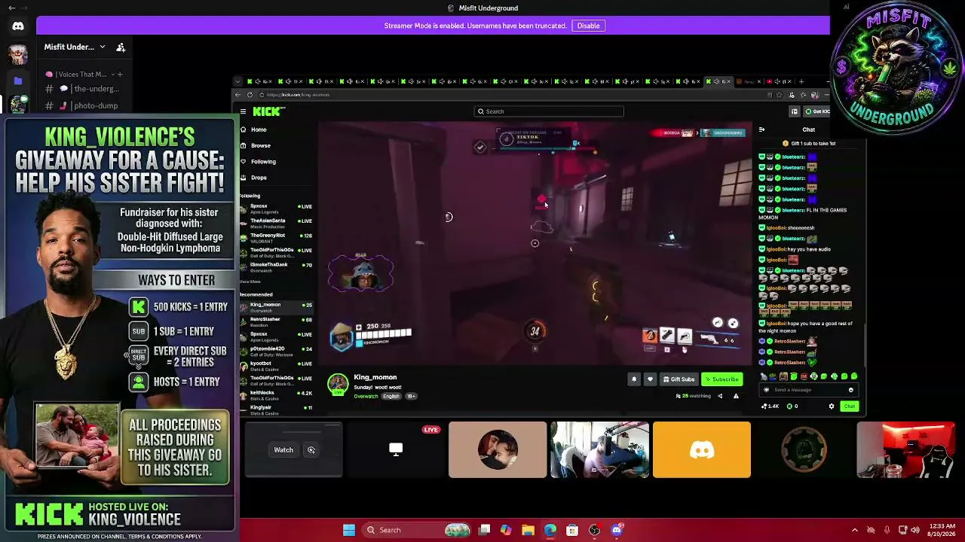
Task: Expand Show More under Following list
Action: [x=250, y=282]
